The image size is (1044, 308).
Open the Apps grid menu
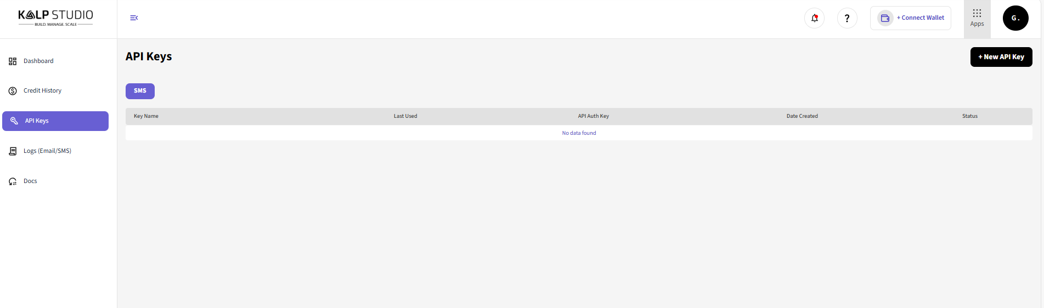977,18
